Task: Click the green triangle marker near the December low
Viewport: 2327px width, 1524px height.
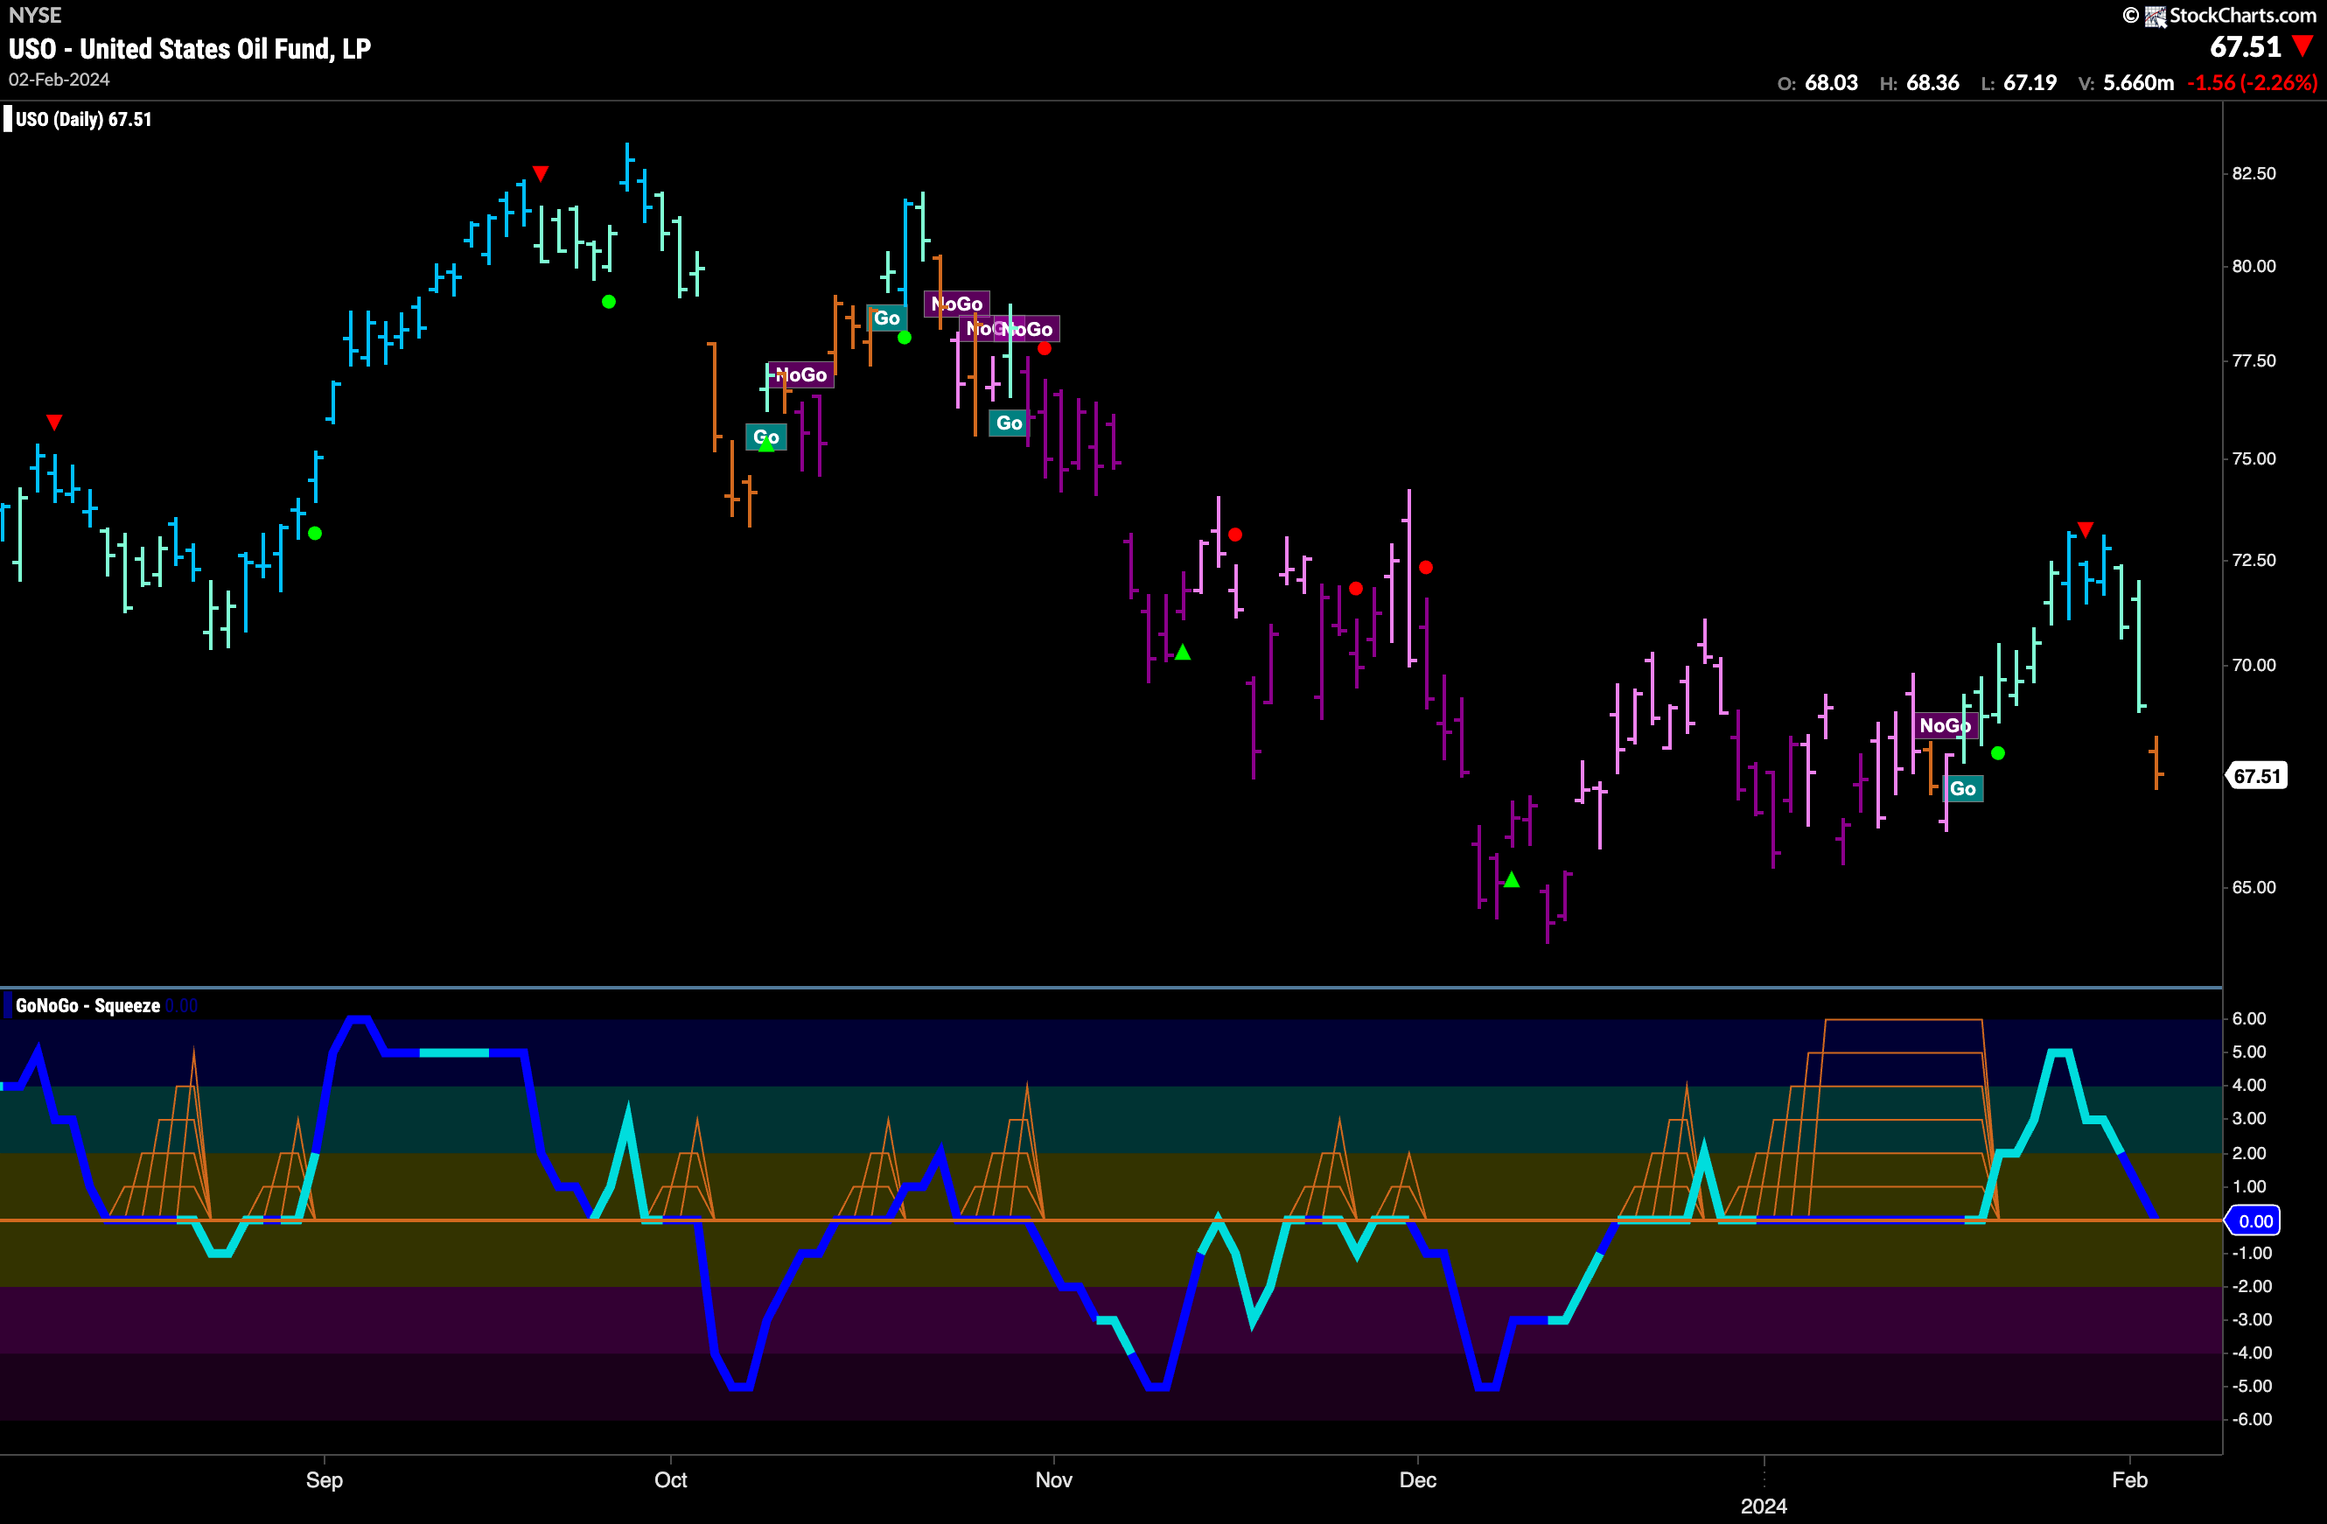Action: click(1512, 880)
